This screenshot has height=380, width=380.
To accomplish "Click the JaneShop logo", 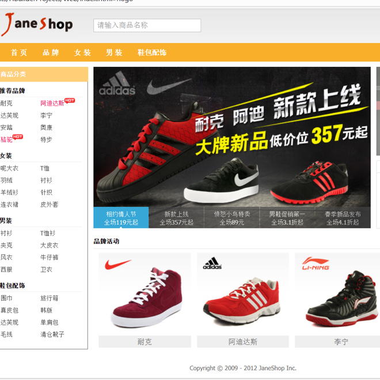I will pos(37,24).
